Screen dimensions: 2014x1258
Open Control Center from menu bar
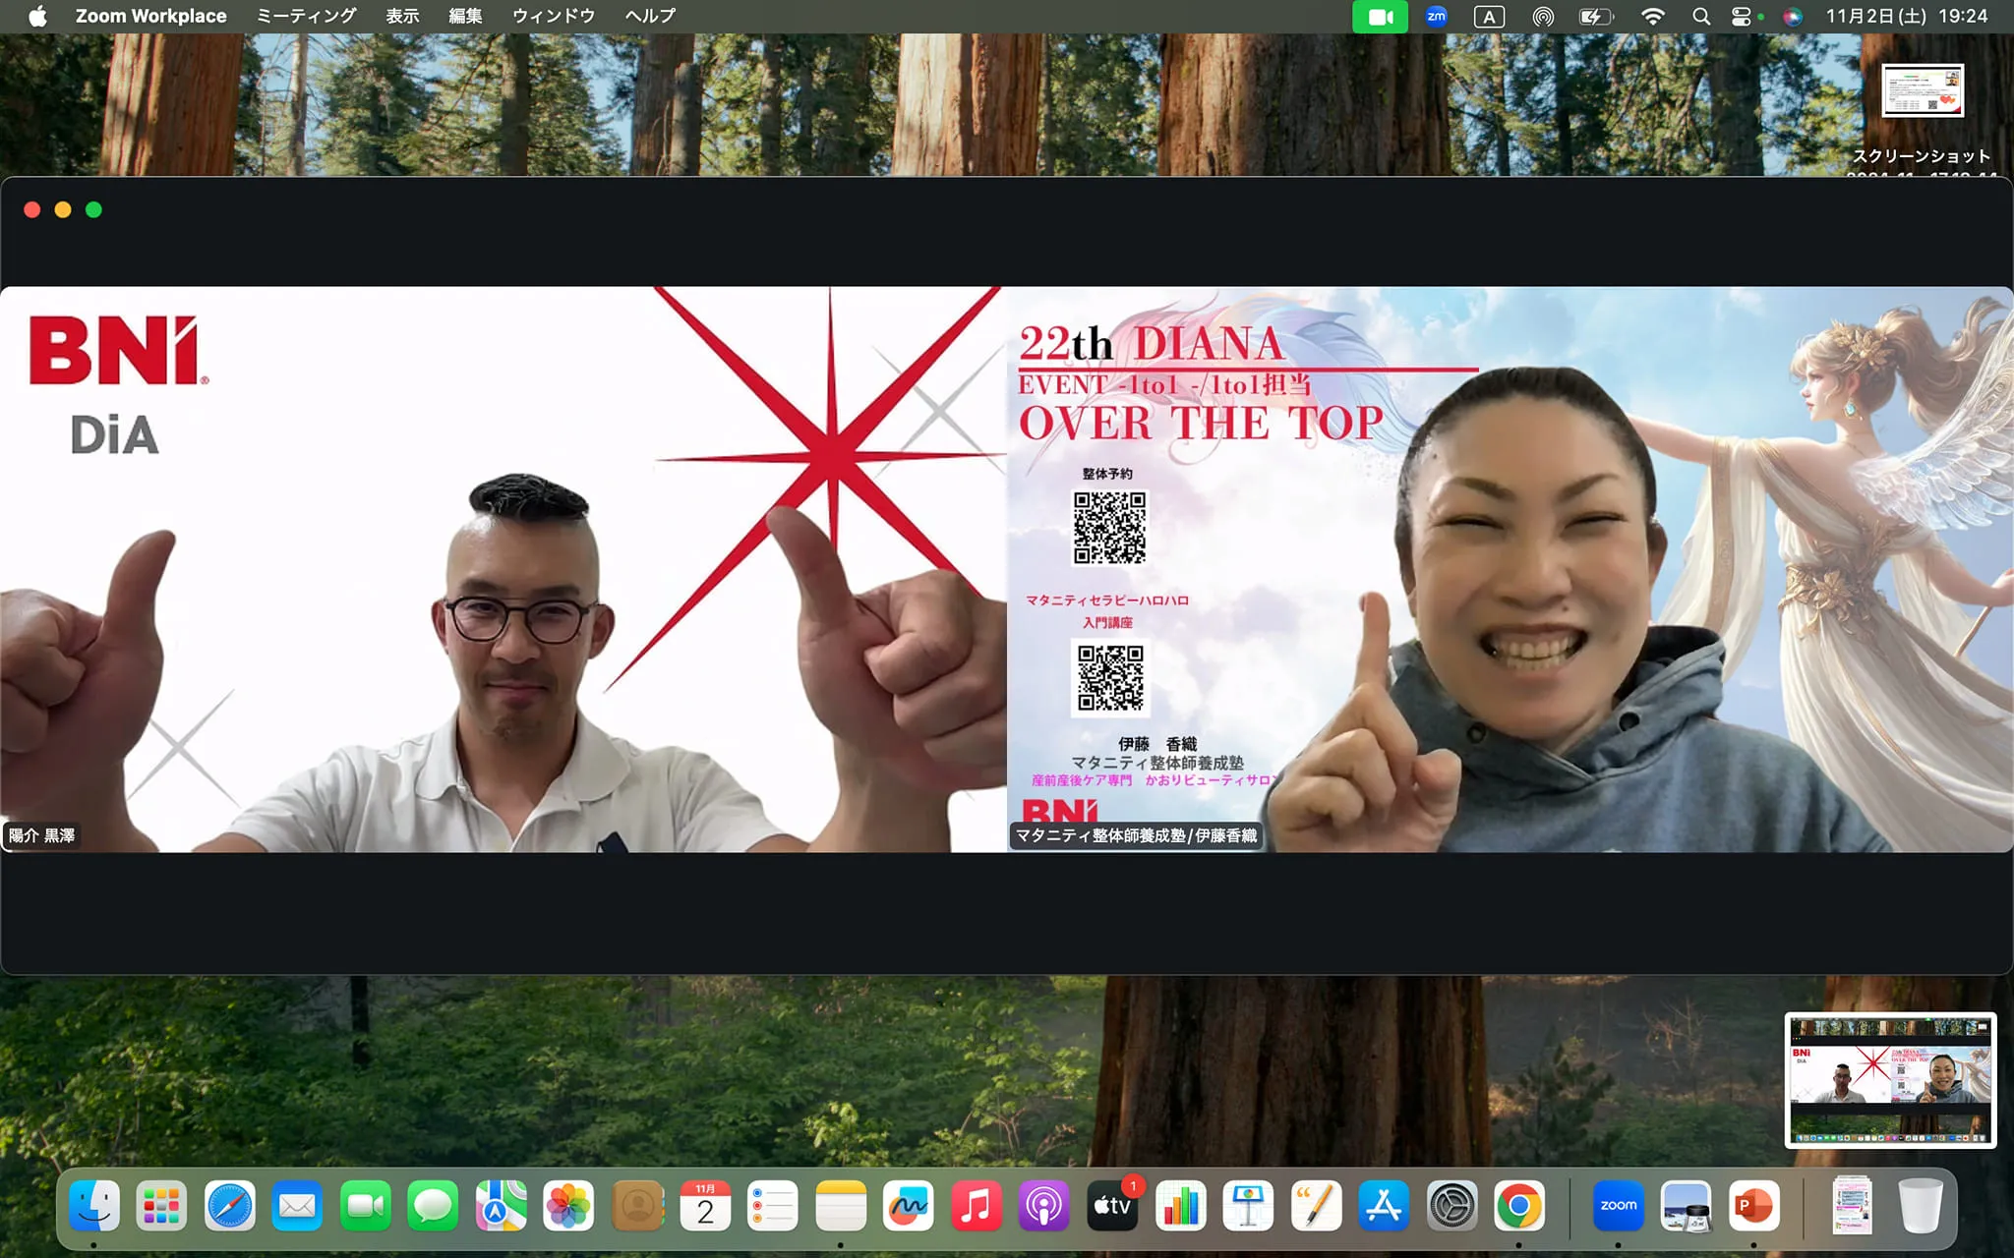(1741, 17)
